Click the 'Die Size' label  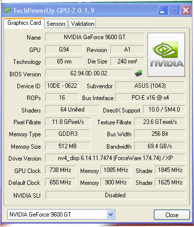pyautogui.click(x=97, y=61)
